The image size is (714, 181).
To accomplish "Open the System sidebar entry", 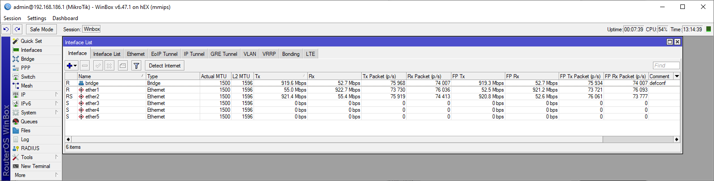I will pyautogui.click(x=36, y=112).
